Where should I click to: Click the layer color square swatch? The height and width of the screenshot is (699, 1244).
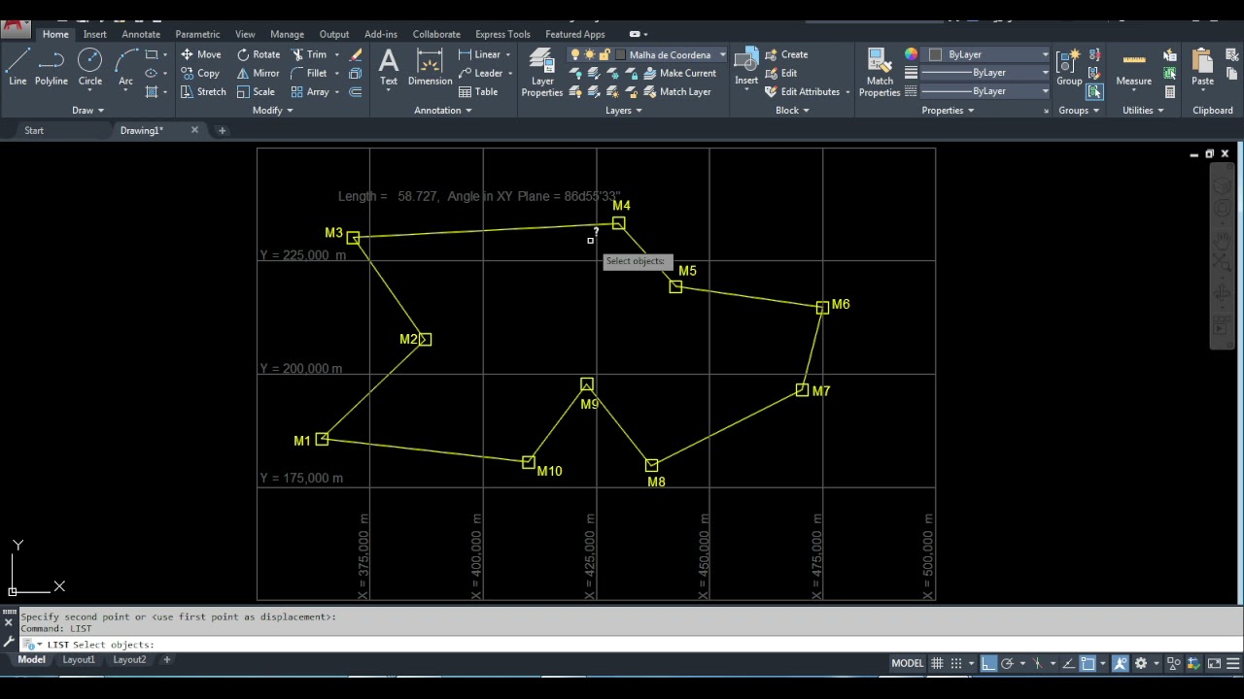[x=621, y=54]
